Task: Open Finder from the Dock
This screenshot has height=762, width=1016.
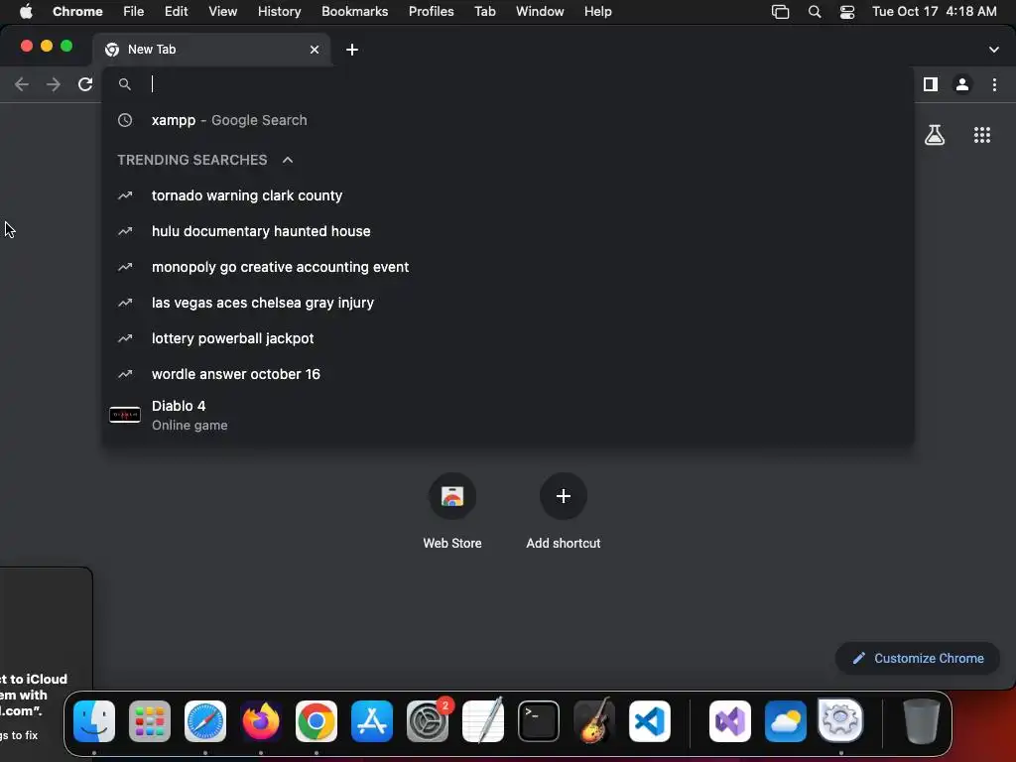Action: pyautogui.click(x=94, y=721)
